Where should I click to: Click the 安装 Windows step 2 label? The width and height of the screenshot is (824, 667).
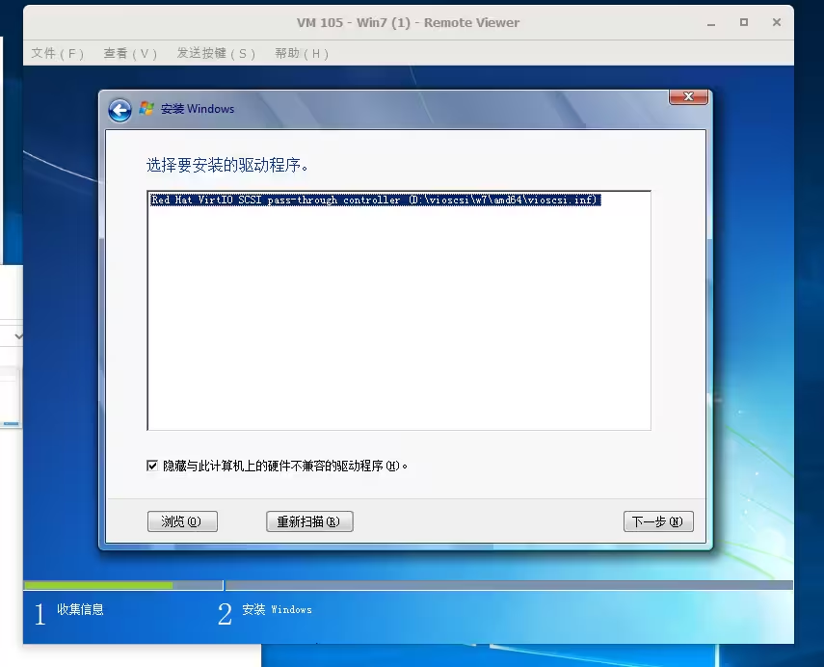point(277,610)
